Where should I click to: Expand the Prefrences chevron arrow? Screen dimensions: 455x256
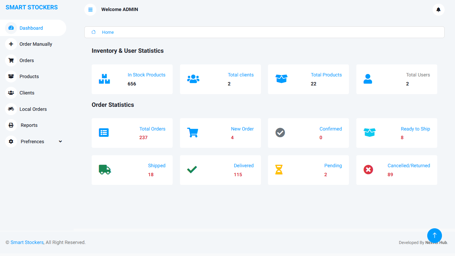click(60, 142)
